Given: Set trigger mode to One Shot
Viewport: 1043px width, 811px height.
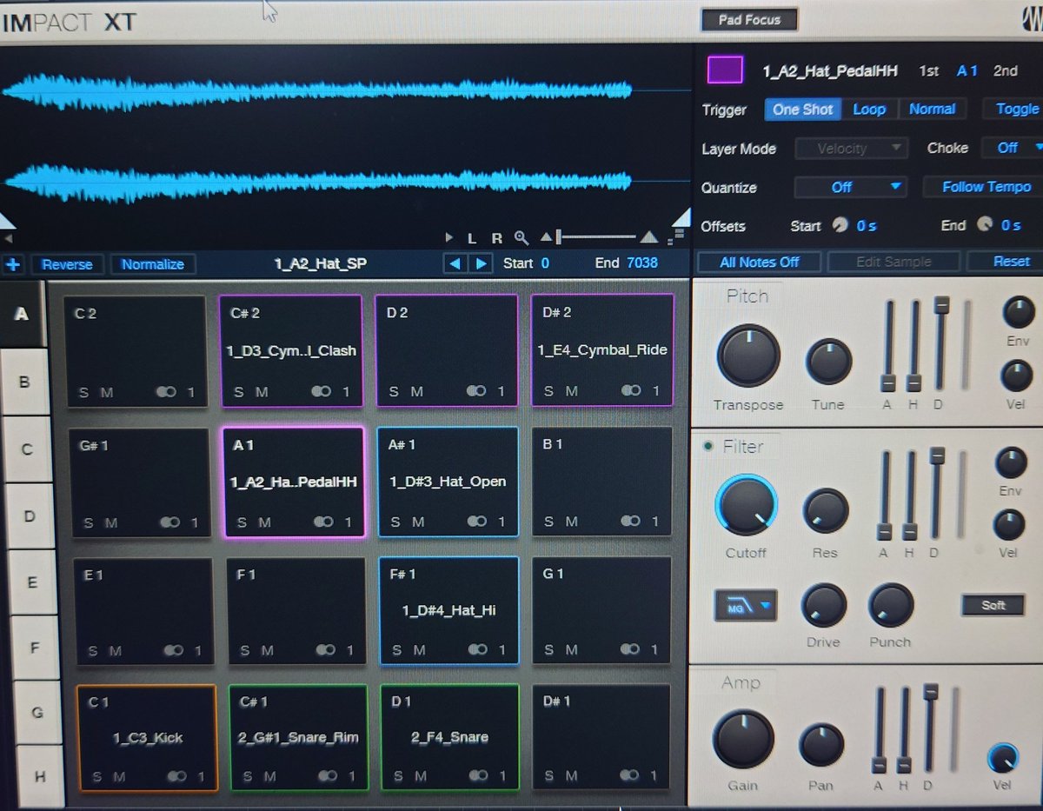Looking at the screenshot, I should pos(802,110).
